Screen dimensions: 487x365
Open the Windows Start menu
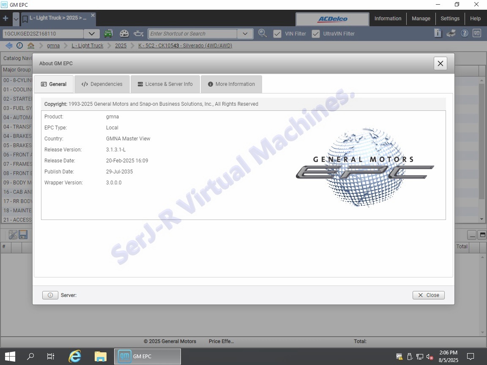click(x=10, y=356)
